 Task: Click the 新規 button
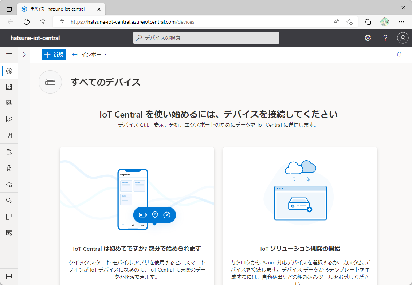click(54, 55)
